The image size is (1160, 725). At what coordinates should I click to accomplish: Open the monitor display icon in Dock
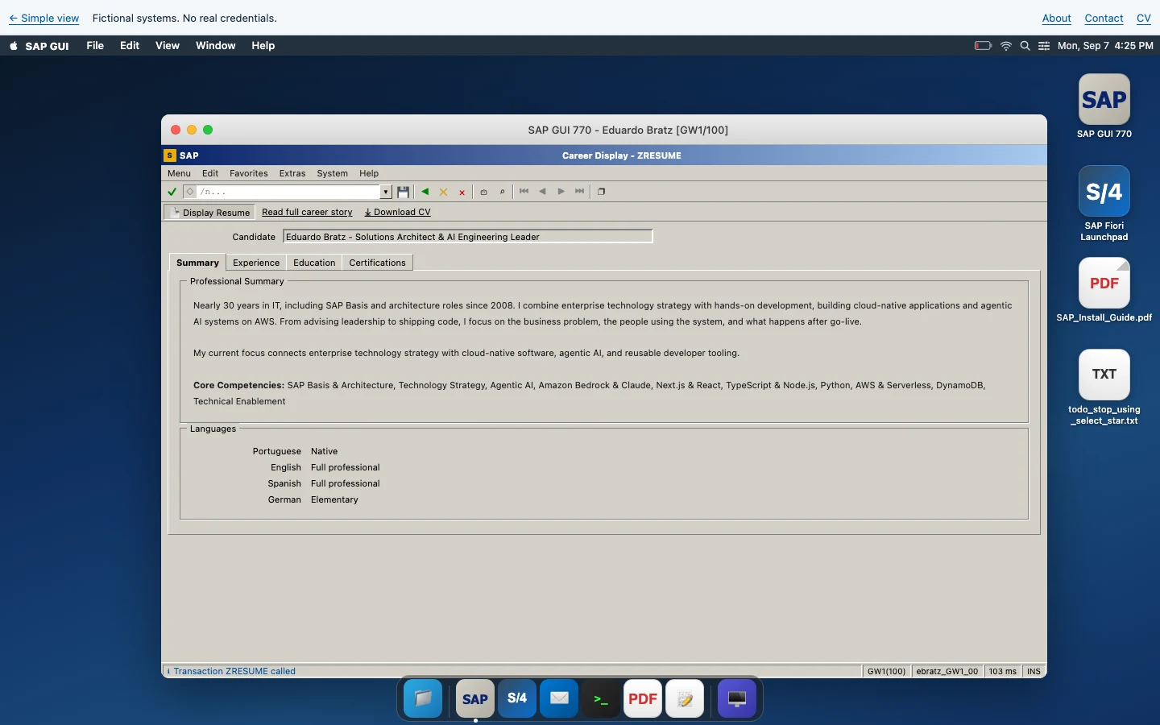point(737,698)
